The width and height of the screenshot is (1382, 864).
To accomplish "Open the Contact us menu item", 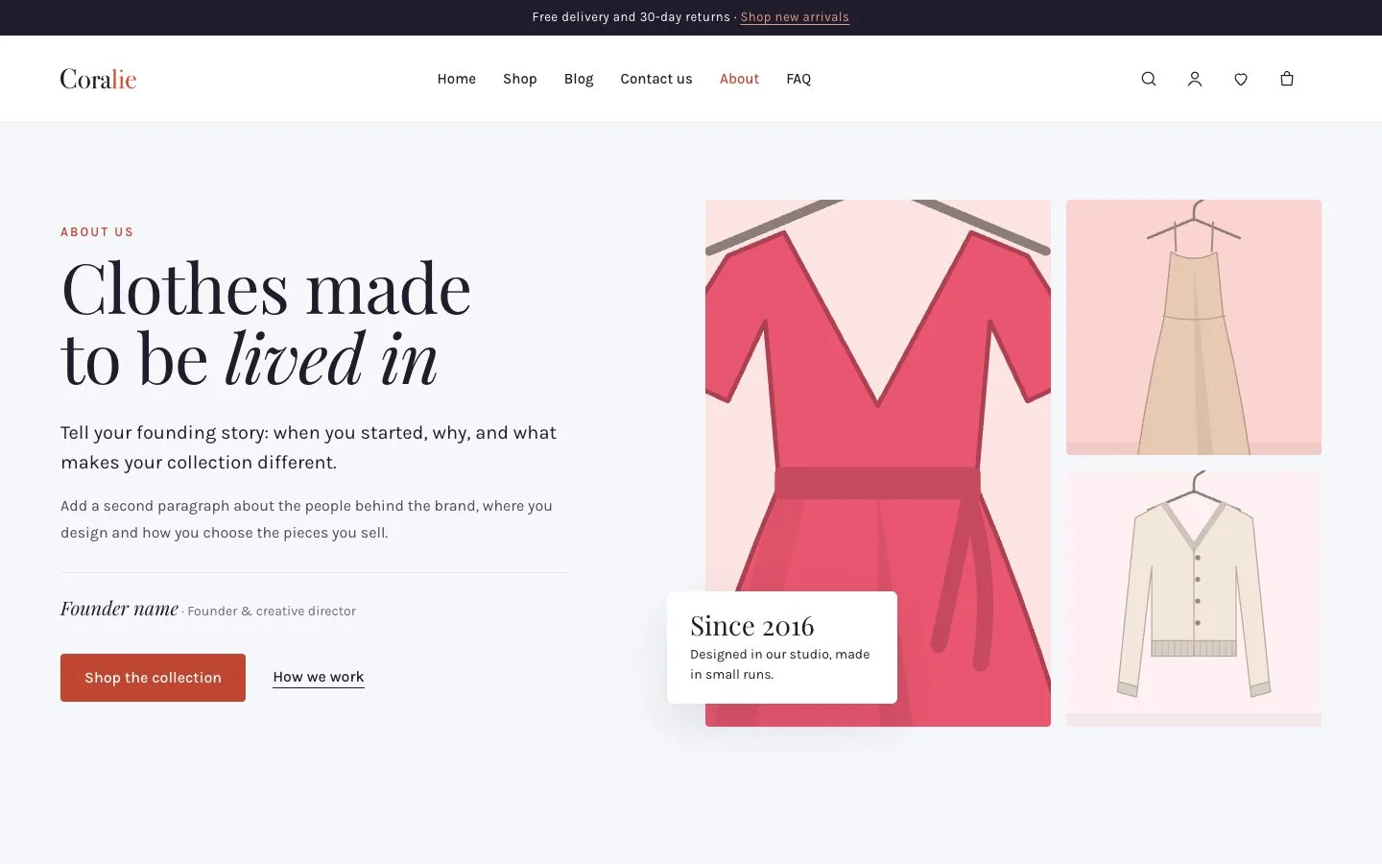I will pyautogui.click(x=656, y=79).
